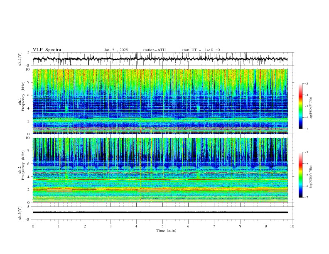The height and width of the screenshot is (254, 329).
Task: Click the "VLF Spectra" title text
Action: [x=47, y=50]
